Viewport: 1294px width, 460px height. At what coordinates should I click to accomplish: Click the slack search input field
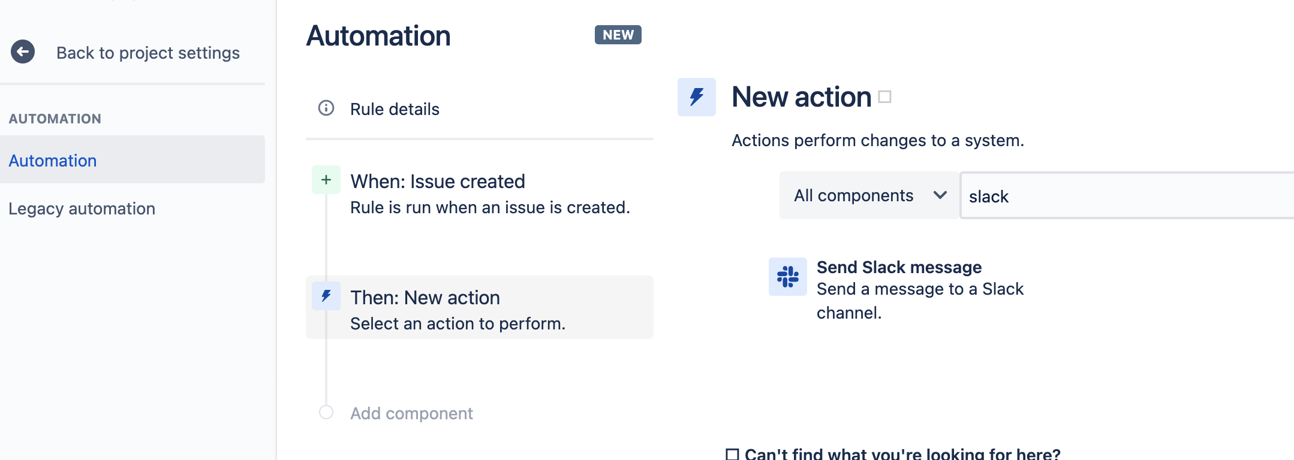click(x=1079, y=196)
